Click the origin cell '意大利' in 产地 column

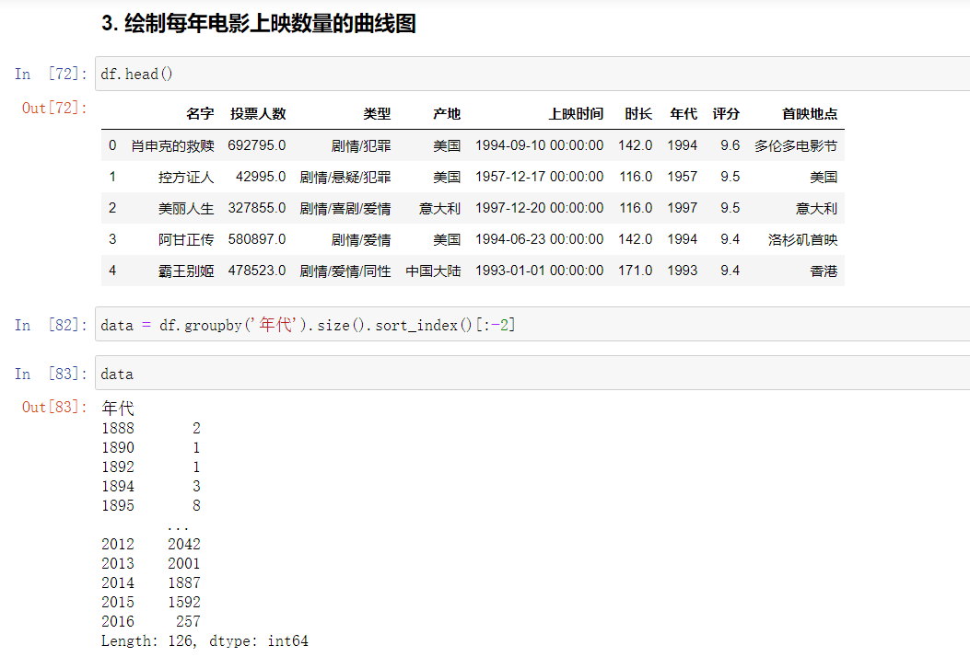[x=439, y=208]
